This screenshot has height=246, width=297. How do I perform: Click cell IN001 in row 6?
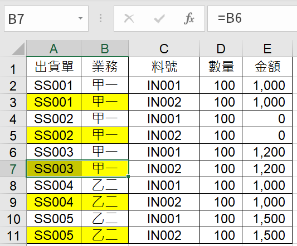[x=164, y=152]
